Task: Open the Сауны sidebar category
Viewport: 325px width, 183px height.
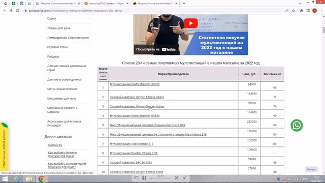Action: click(x=51, y=18)
